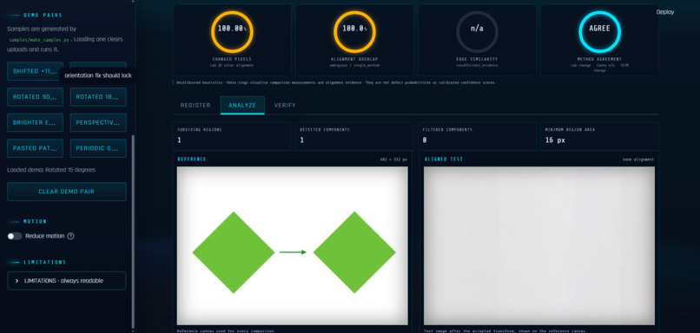Click the sidebar vertical scrollbar
The height and width of the screenshot is (333, 700).
point(133,232)
